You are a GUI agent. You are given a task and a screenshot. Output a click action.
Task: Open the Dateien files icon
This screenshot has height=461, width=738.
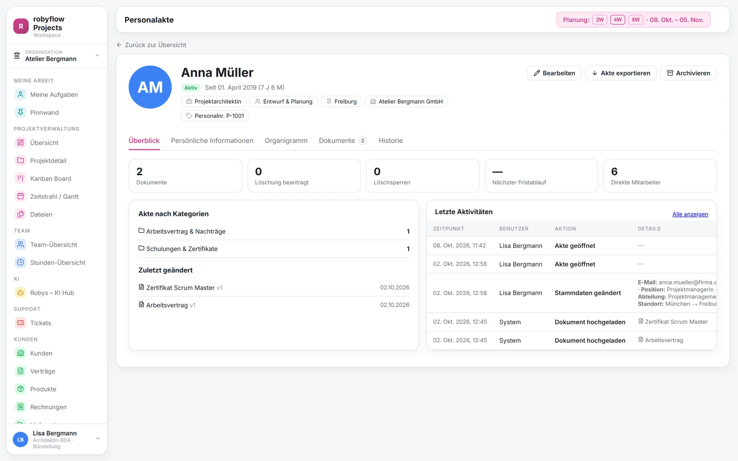[20, 214]
